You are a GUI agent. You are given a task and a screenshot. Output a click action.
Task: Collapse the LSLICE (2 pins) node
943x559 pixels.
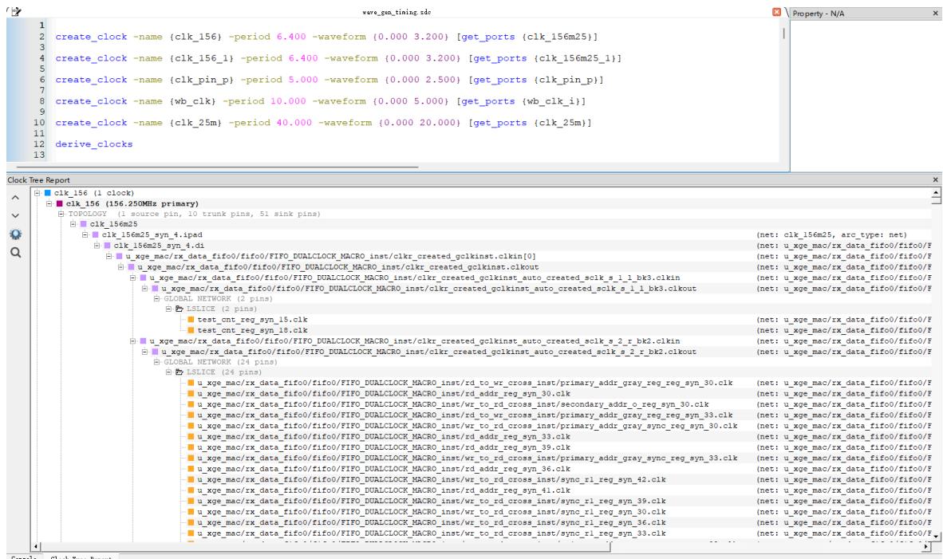pyautogui.click(x=168, y=309)
